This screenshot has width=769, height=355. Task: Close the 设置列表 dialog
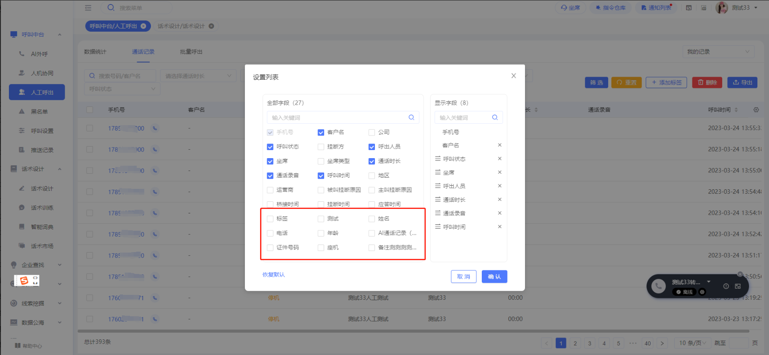[x=513, y=76]
